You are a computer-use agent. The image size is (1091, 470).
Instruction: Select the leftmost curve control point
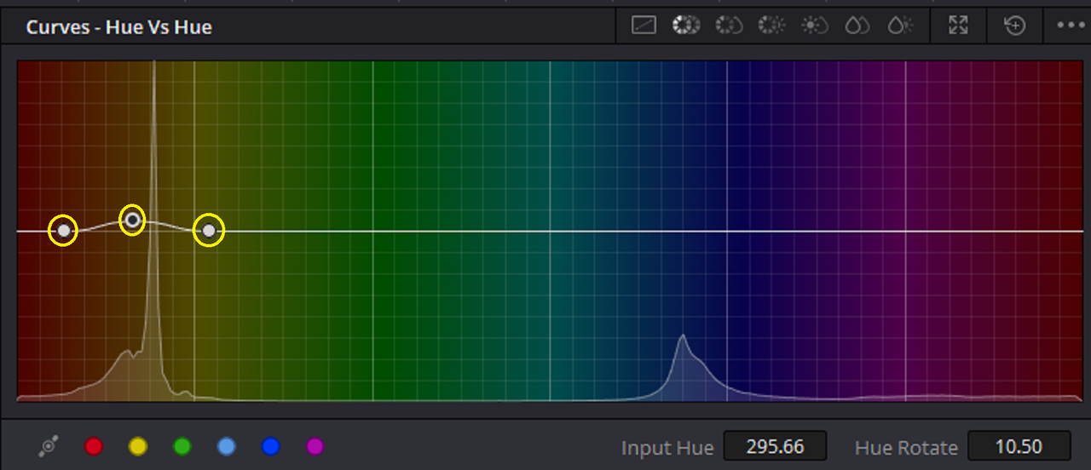coord(63,230)
